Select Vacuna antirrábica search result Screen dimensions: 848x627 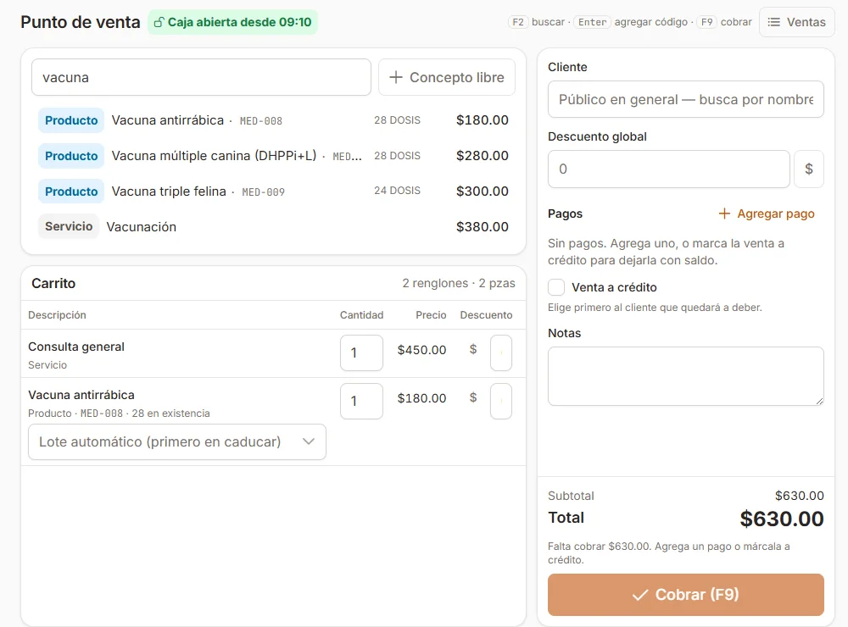pos(273,120)
